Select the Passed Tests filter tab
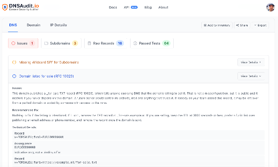 (x=152, y=43)
